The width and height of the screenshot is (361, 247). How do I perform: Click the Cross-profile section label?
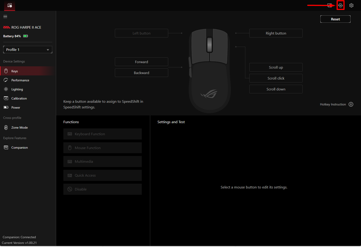[x=12, y=118]
